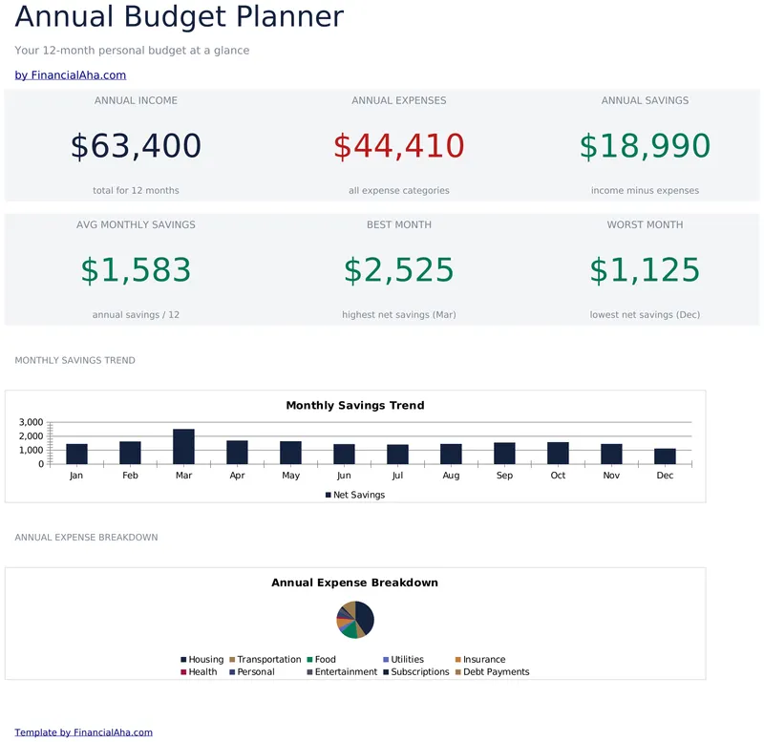Click the ANNUAL INCOME label
The image size is (764, 742).
pyautogui.click(x=136, y=100)
